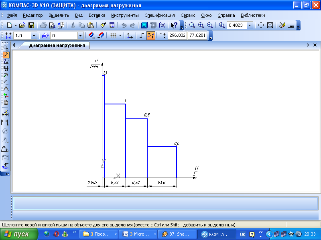
Task: Open the layer number dropdown showing 0
Action: pyautogui.click(x=80, y=36)
